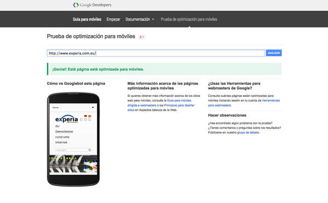Focus the URL input field
Viewport: 328px width, 203px height.
(x=156, y=53)
